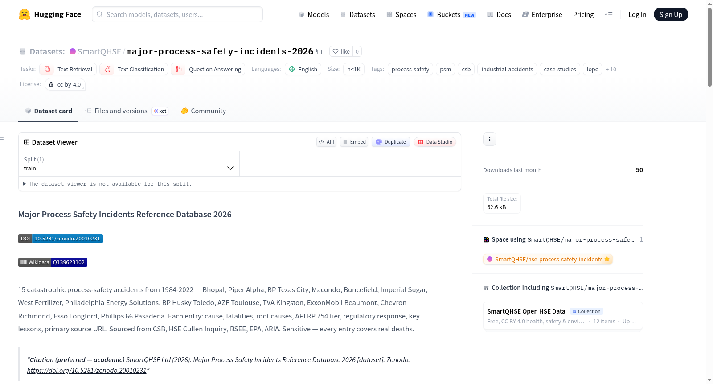Screen dimensions: 713x384
Task: Expand the navigation extra menu icon
Action: coord(608,14)
